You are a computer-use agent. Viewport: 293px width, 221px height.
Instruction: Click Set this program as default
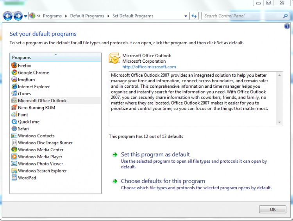(x=155, y=154)
